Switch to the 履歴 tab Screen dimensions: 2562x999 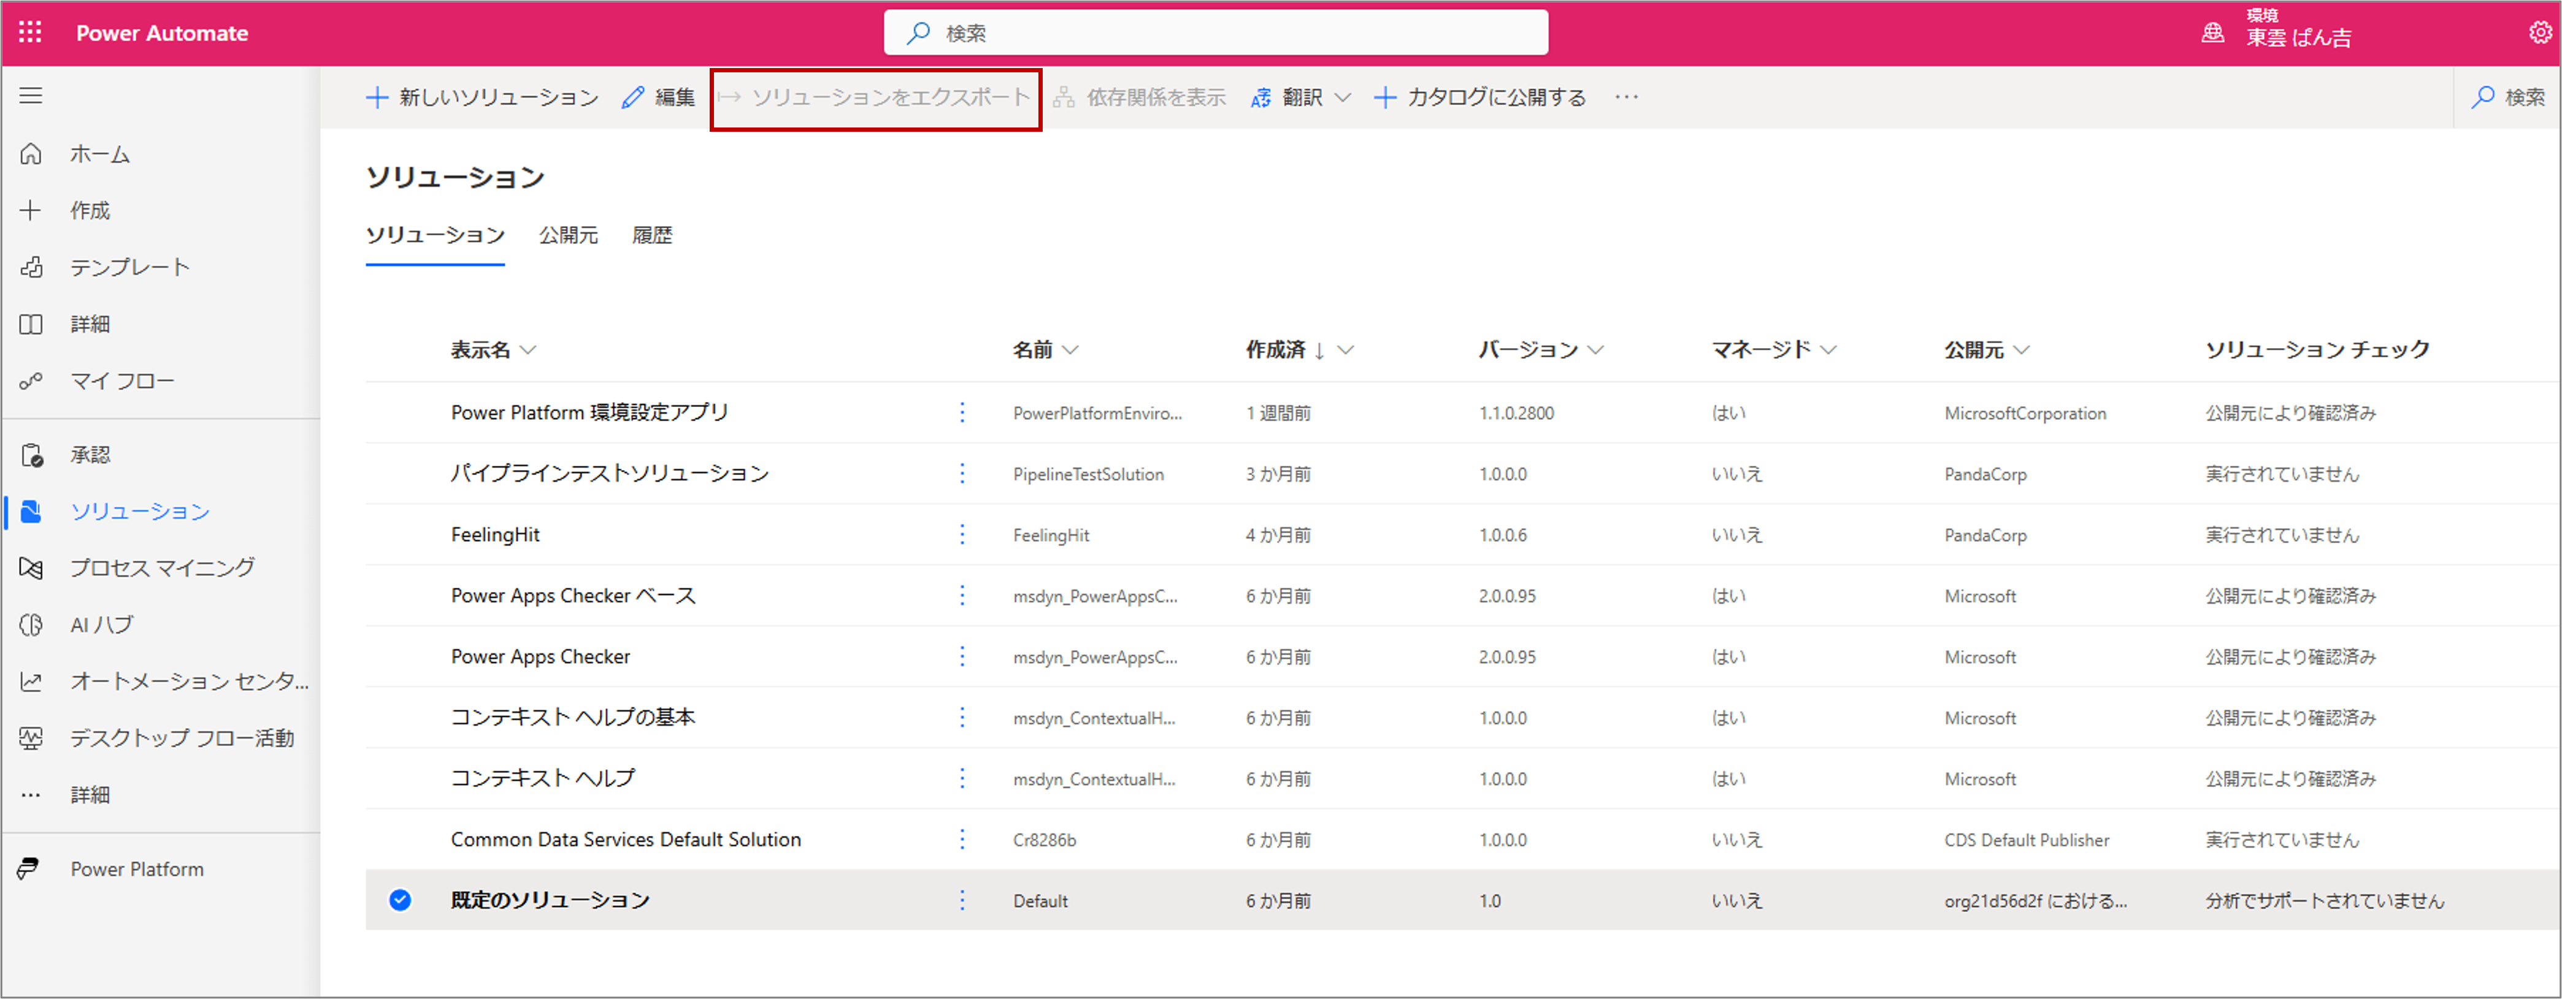pos(651,235)
